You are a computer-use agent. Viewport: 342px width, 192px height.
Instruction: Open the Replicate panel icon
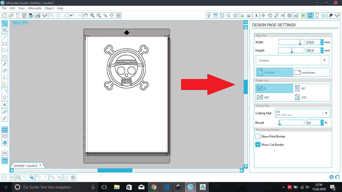[x=289, y=15]
